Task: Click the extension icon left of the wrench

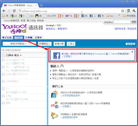Action: click(128, 11)
